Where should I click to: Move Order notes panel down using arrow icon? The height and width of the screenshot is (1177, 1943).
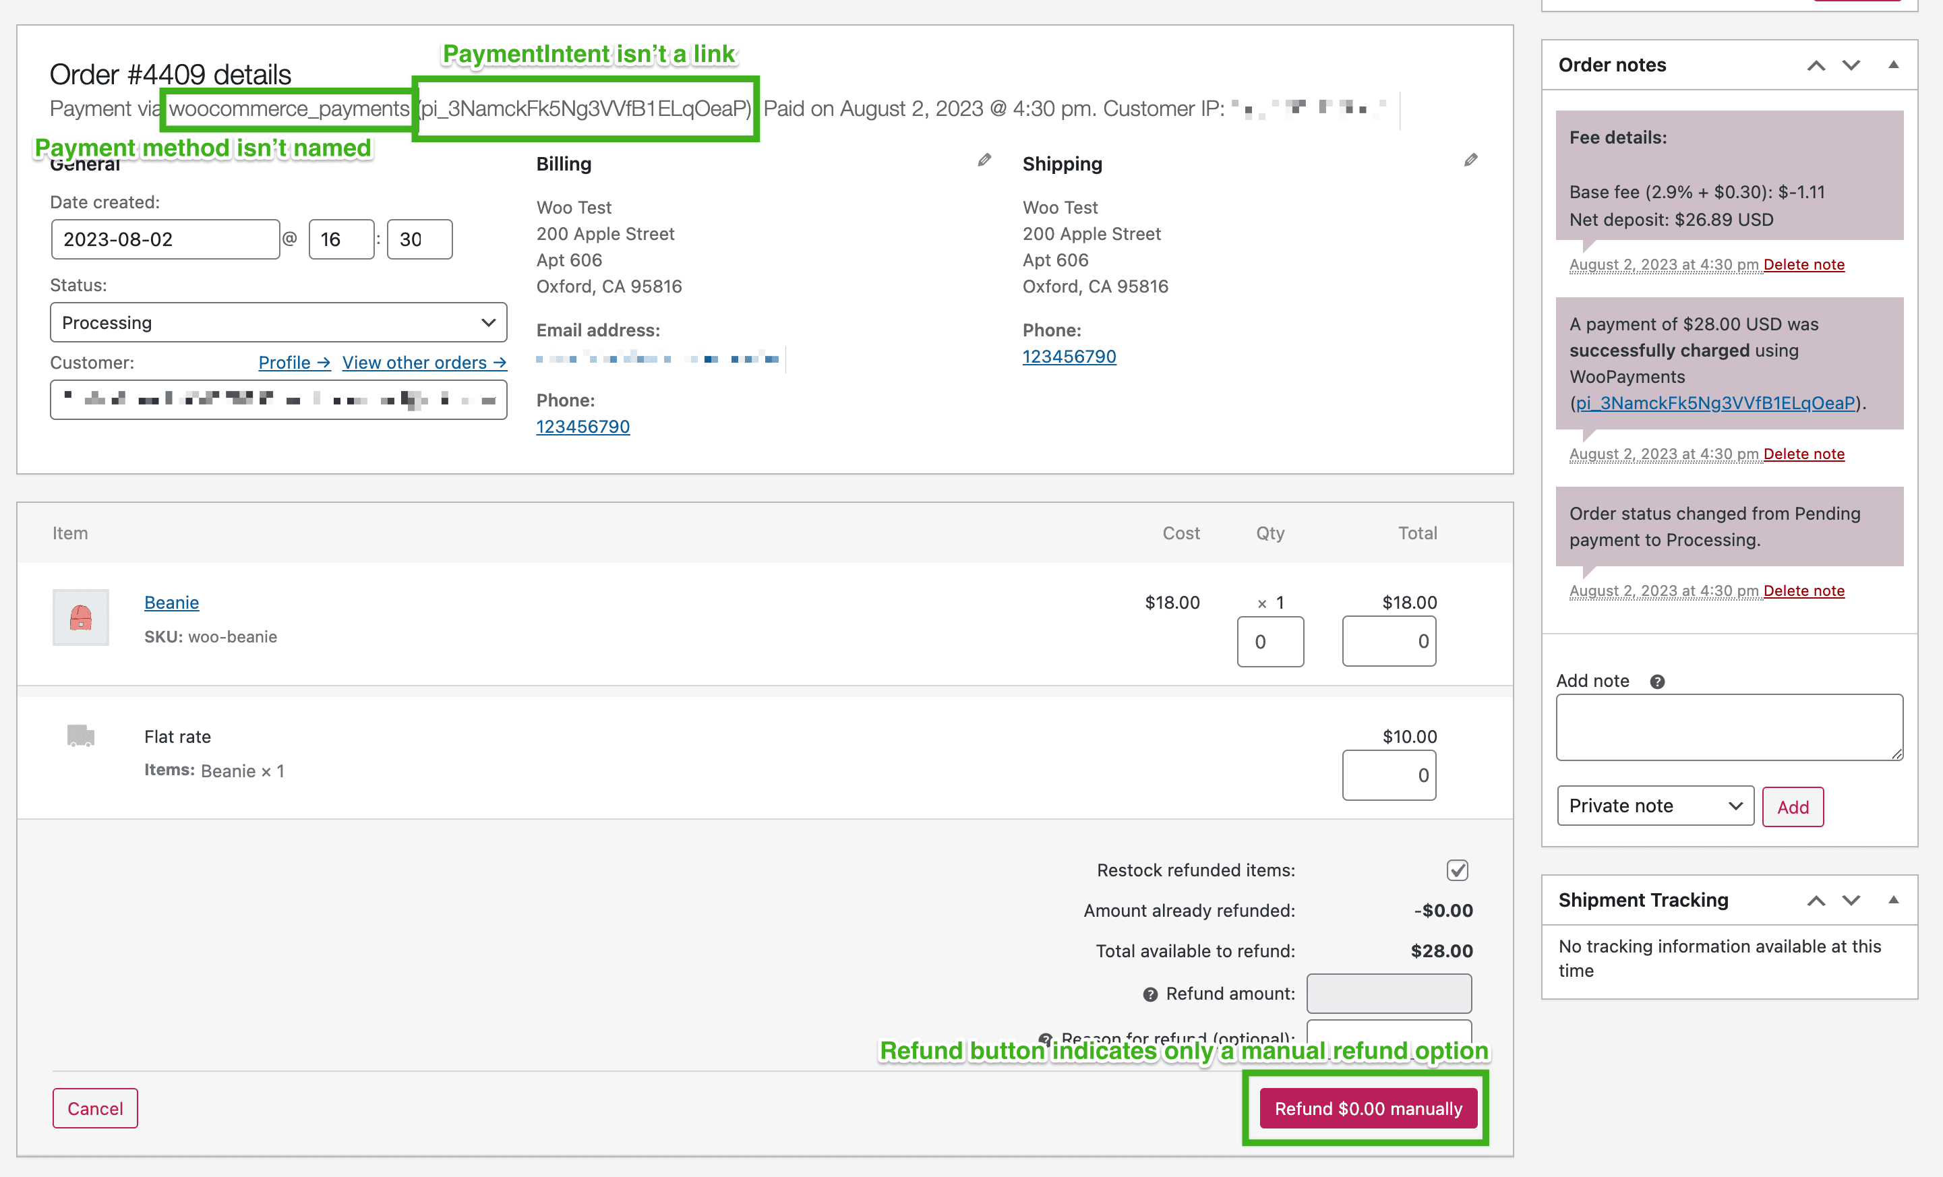[1851, 66]
